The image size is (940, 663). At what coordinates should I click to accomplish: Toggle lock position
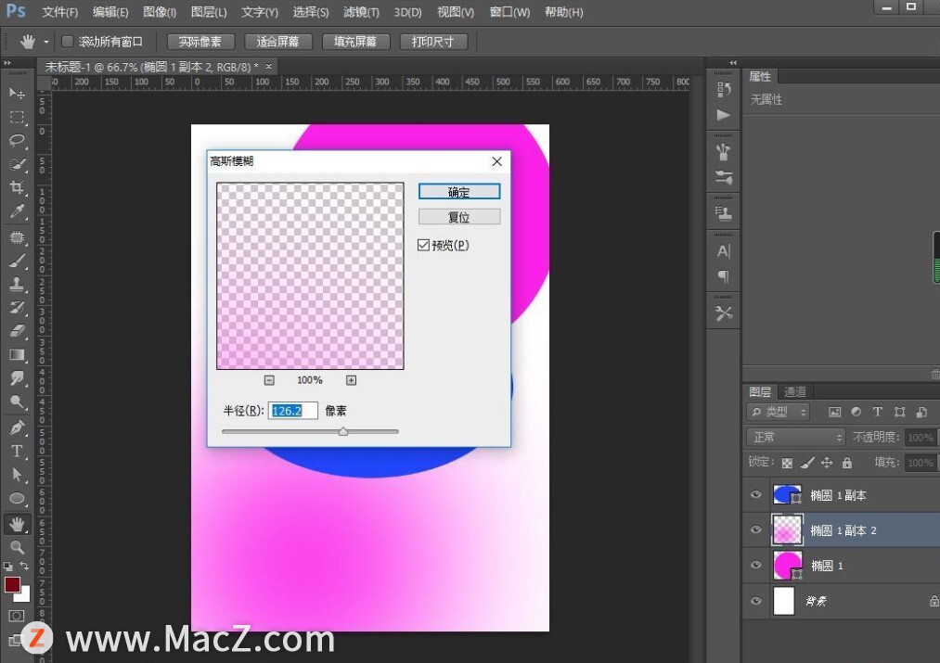point(827,463)
